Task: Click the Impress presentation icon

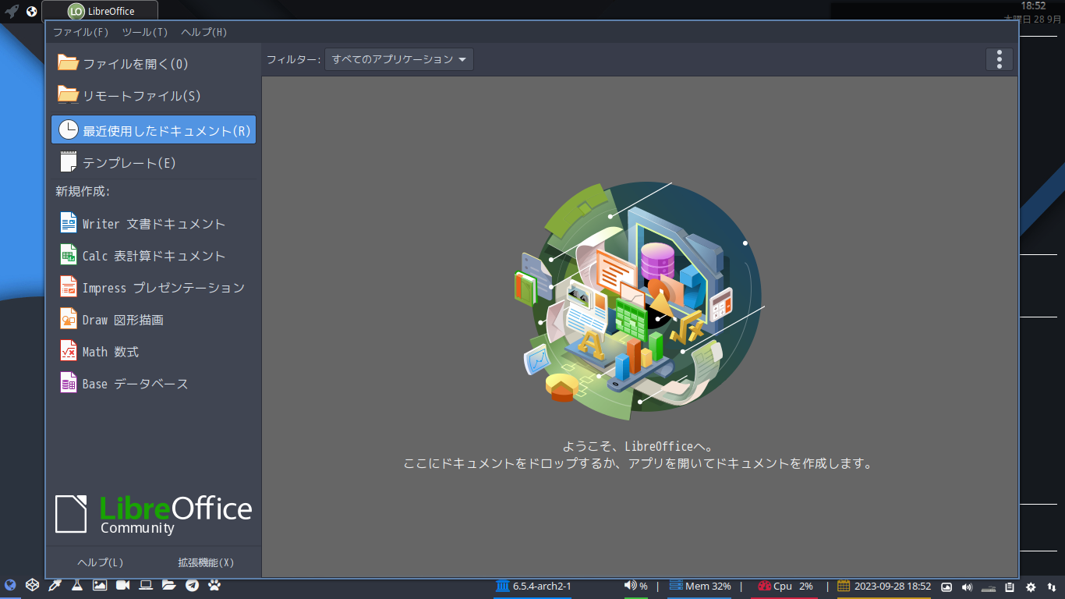Action: click(x=69, y=287)
